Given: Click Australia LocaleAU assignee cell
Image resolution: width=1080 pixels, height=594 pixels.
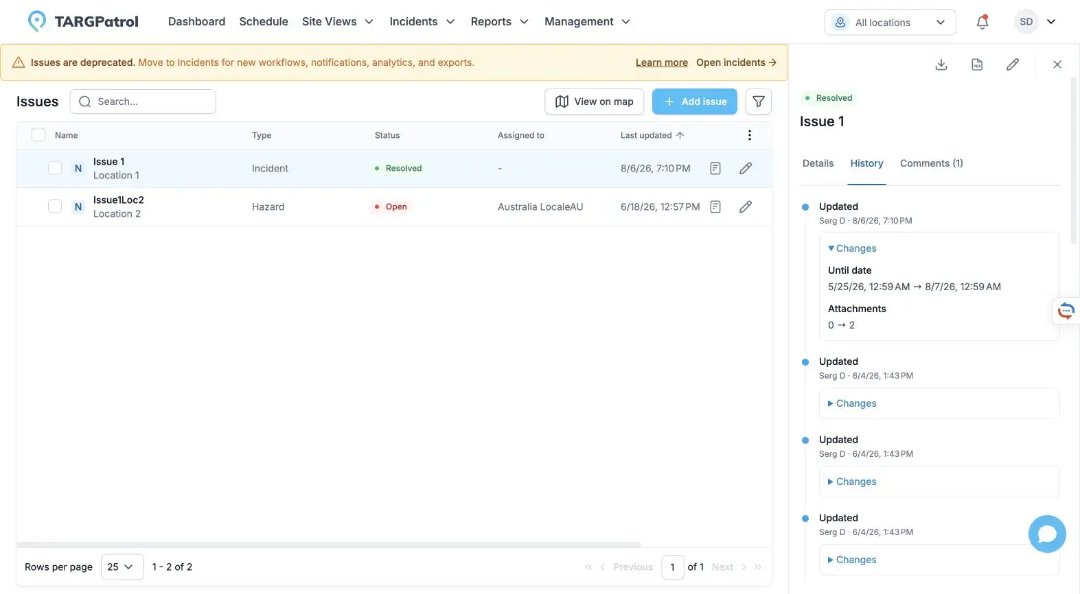Looking at the screenshot, I should 540,206.
